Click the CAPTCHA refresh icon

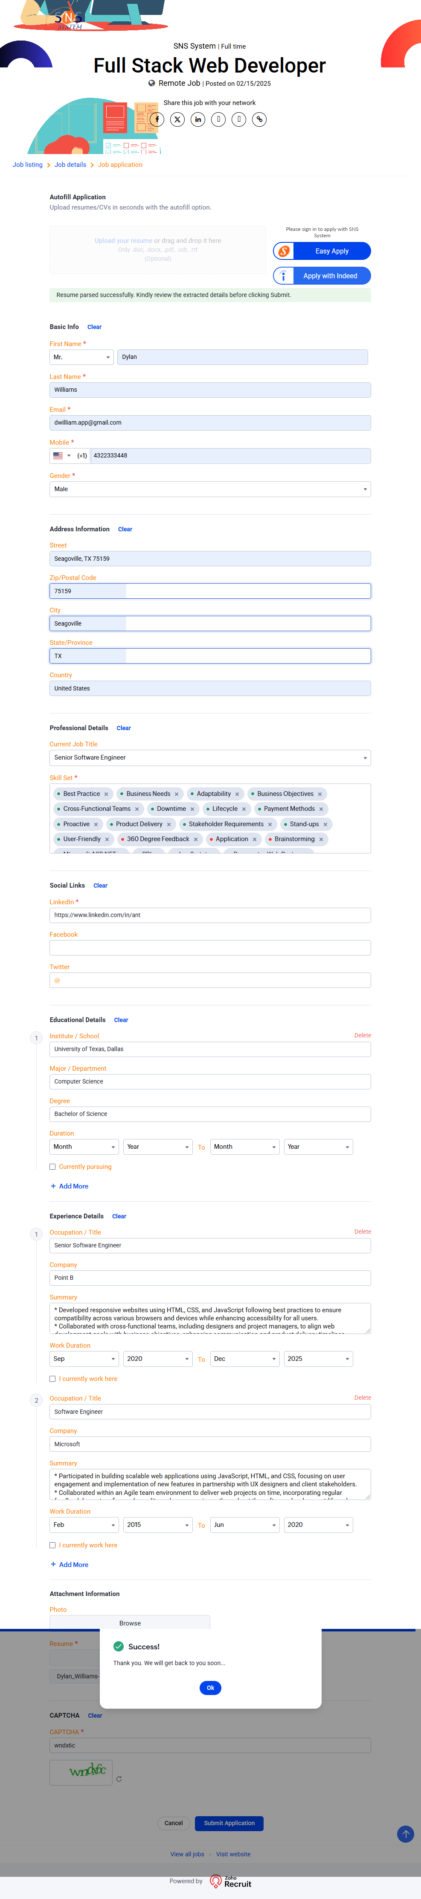pos(119,1779)
